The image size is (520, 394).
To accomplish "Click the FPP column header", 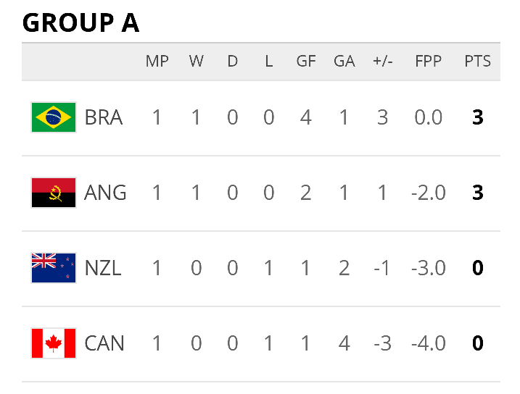I will click(428, 62).
